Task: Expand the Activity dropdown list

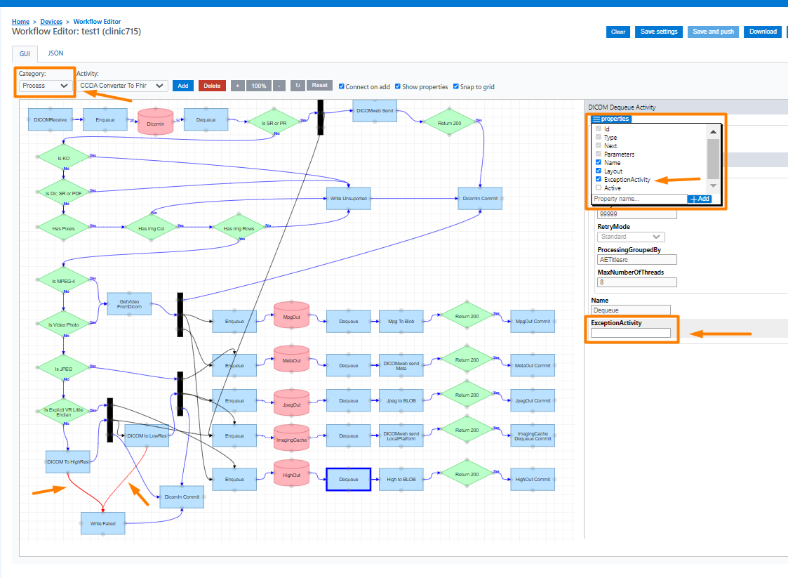Action: point(122,86)
